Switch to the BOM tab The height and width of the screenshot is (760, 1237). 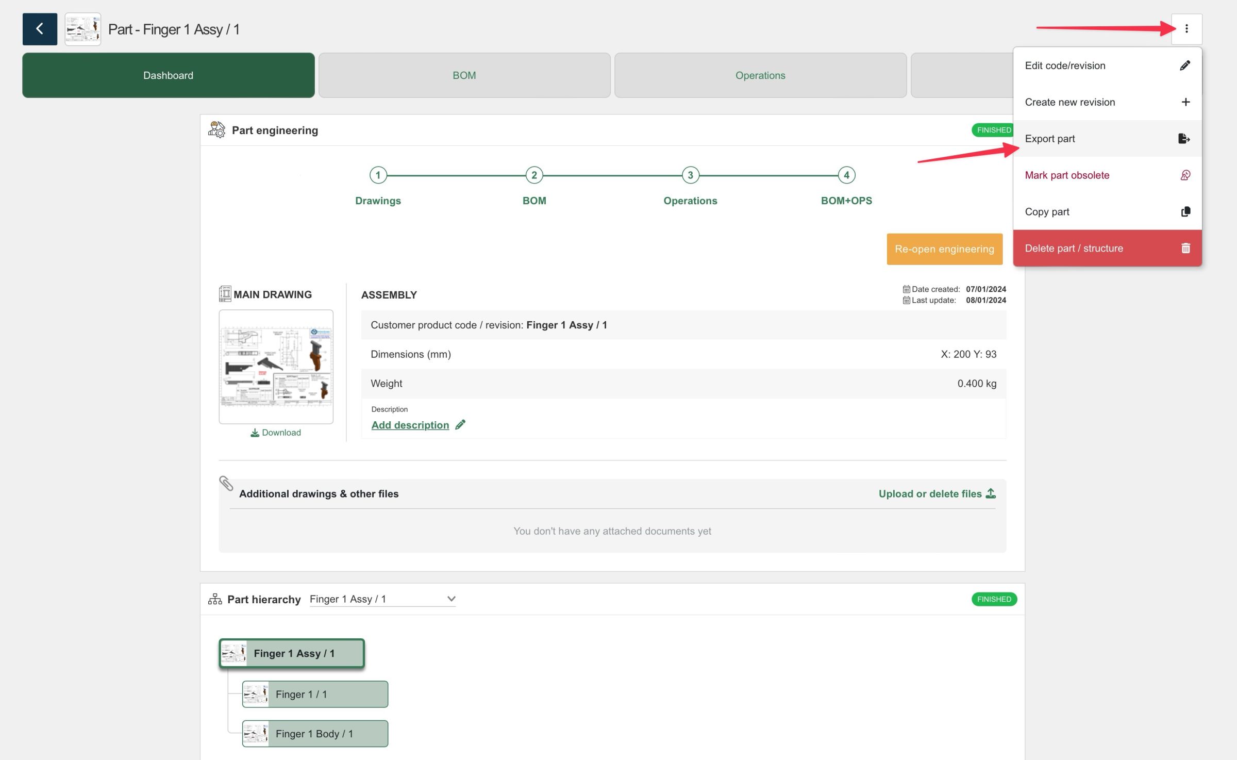pos(464,75)
